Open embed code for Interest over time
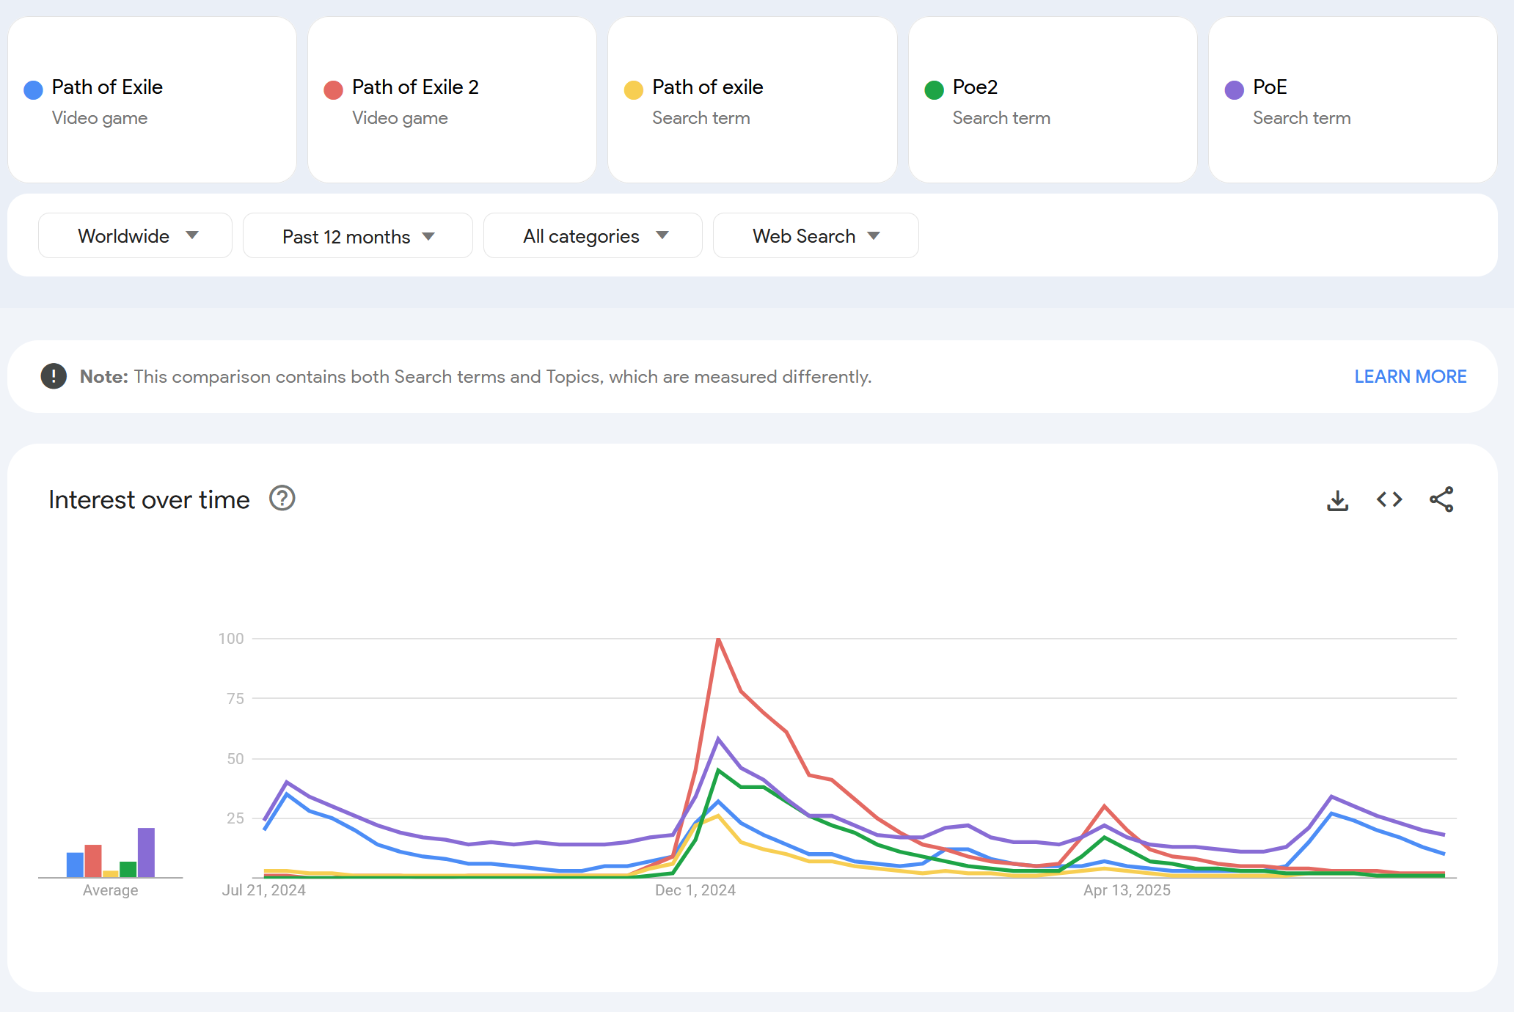This screenshot has width=1514, height=1012. click(1389, 500)
